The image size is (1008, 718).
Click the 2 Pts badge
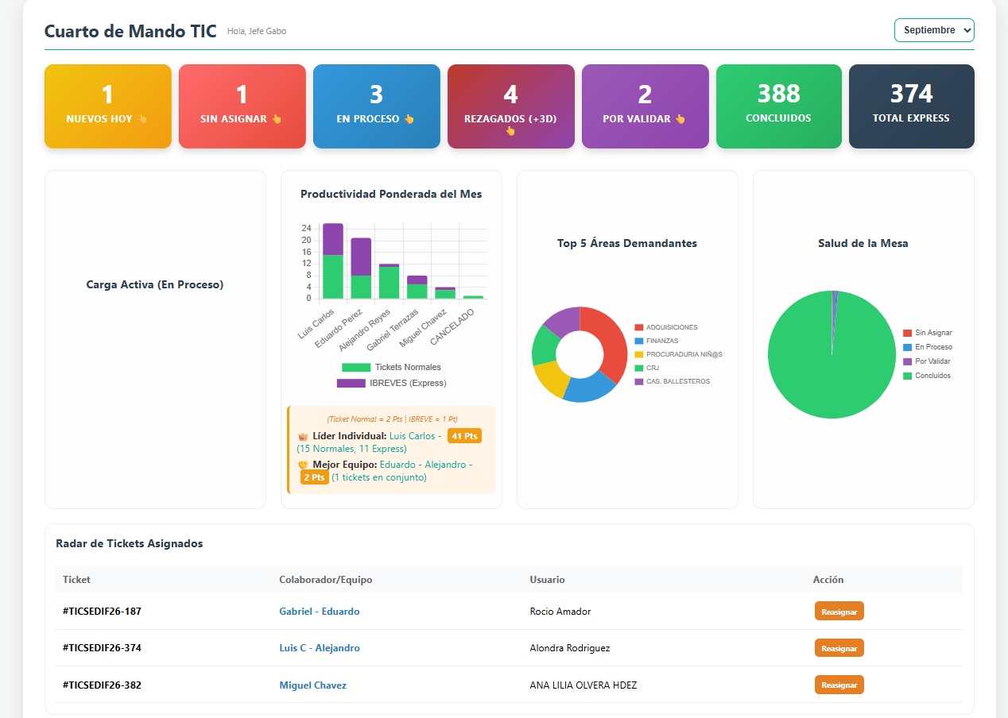pos(315,477)
